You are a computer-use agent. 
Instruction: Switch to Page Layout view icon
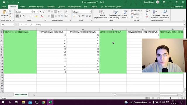(x=153, y=98)
